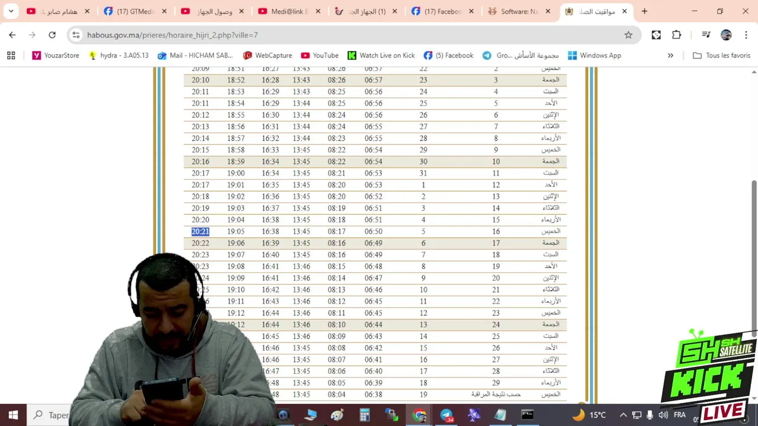The height and width of the screenshot is (426, 758).
Task: Click the taskbar search box
Action: 50,415
